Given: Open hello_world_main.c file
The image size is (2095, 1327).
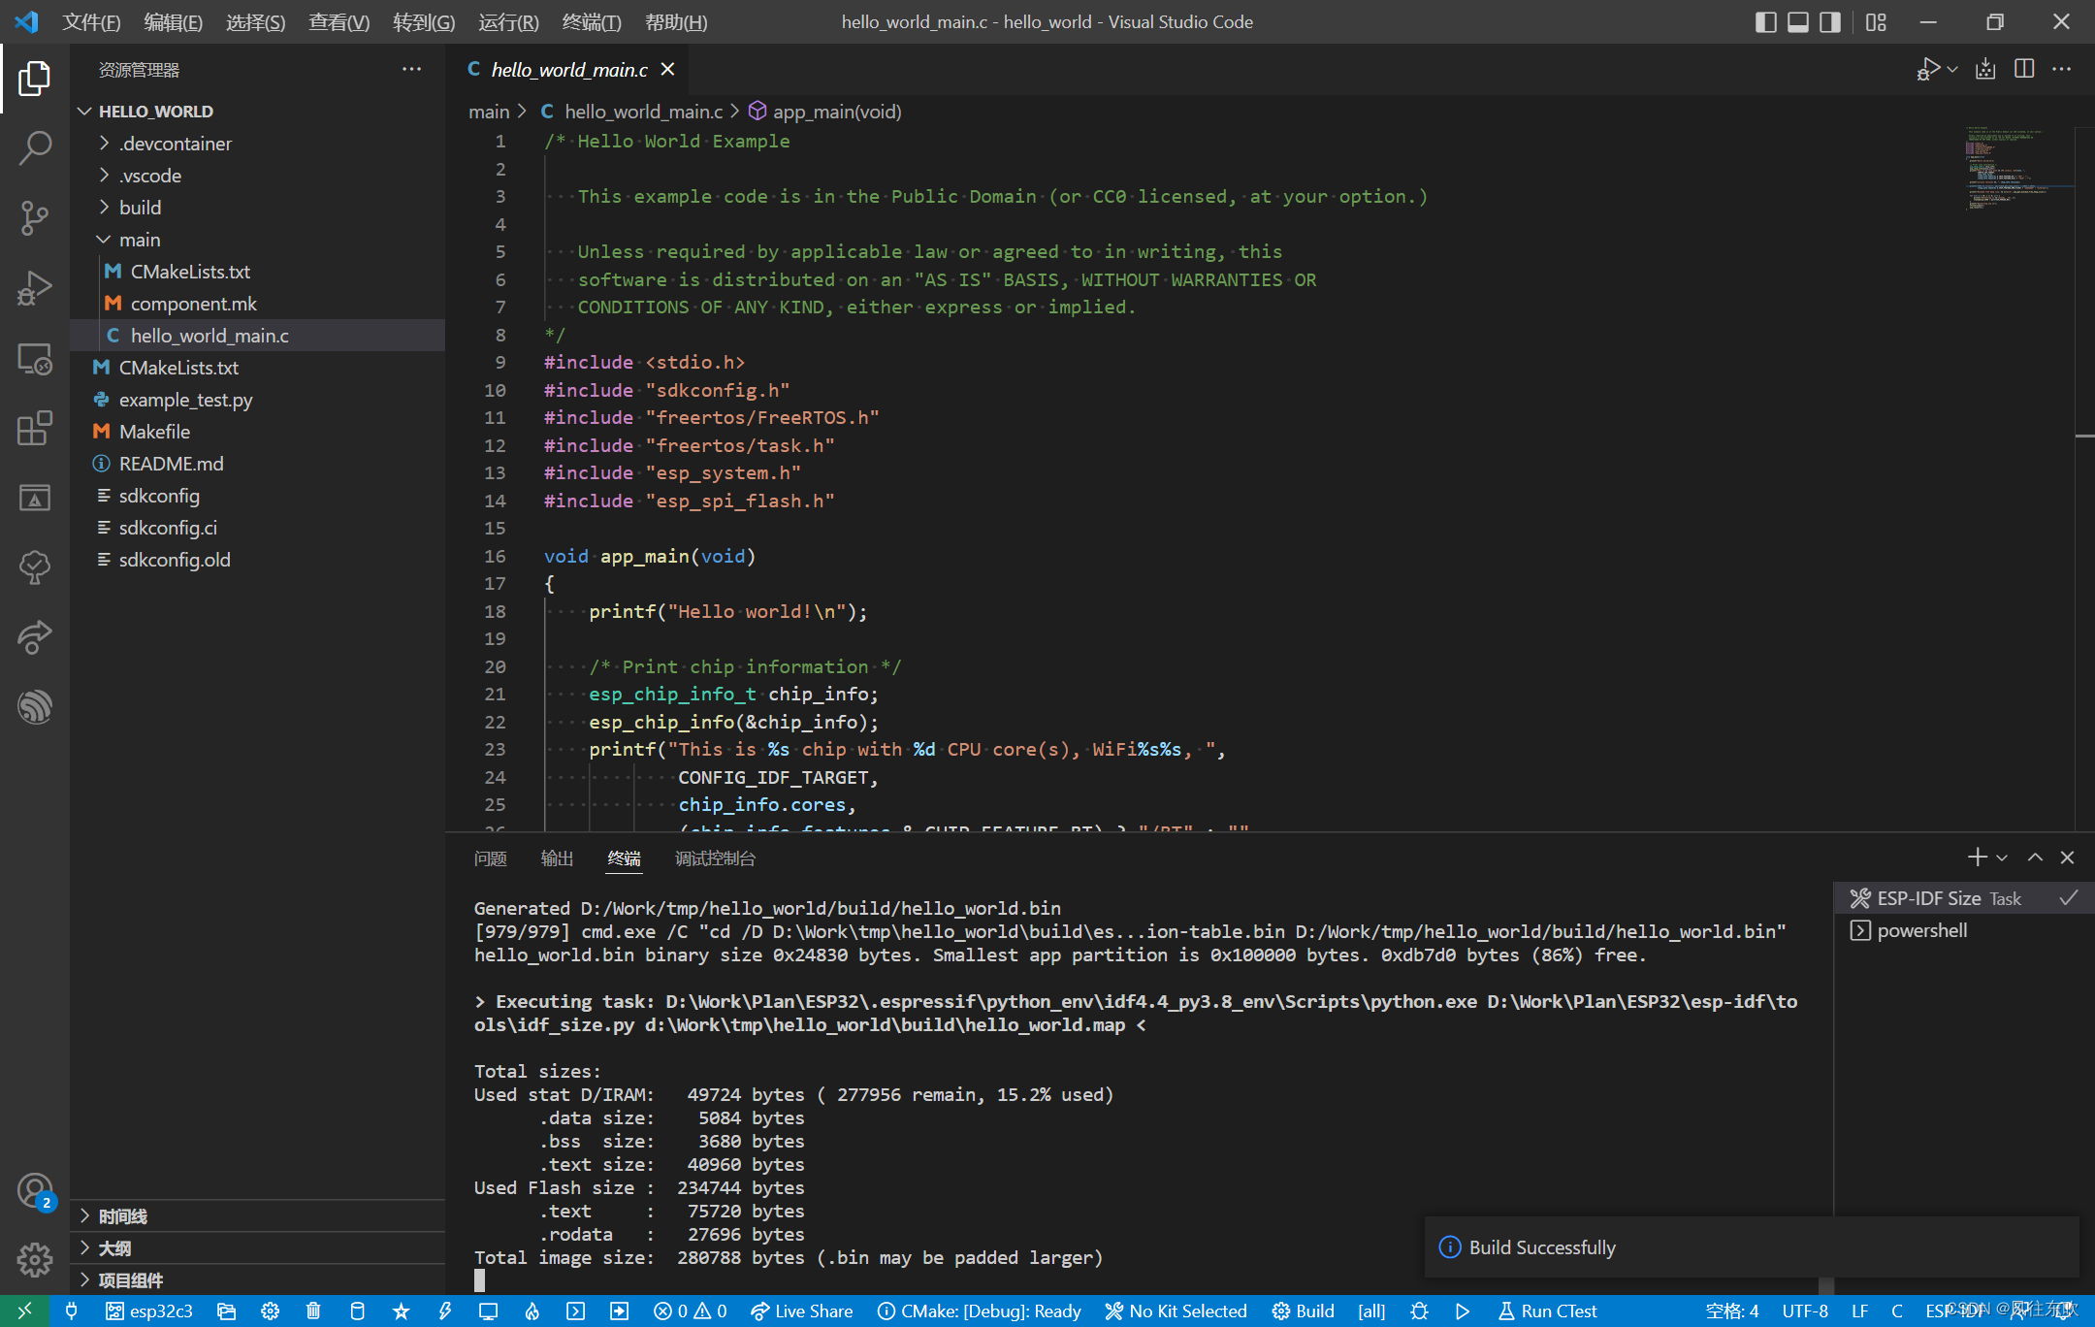Looking at the screenshot, I should point(212,335).
